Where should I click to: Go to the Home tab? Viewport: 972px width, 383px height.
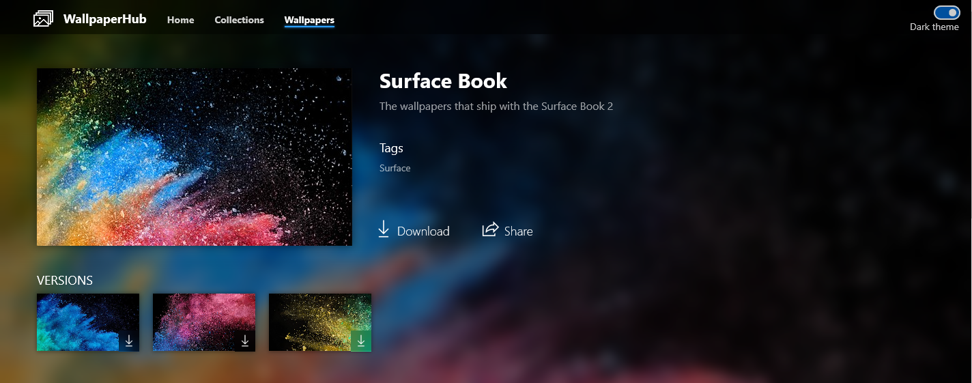pos(181,20)
